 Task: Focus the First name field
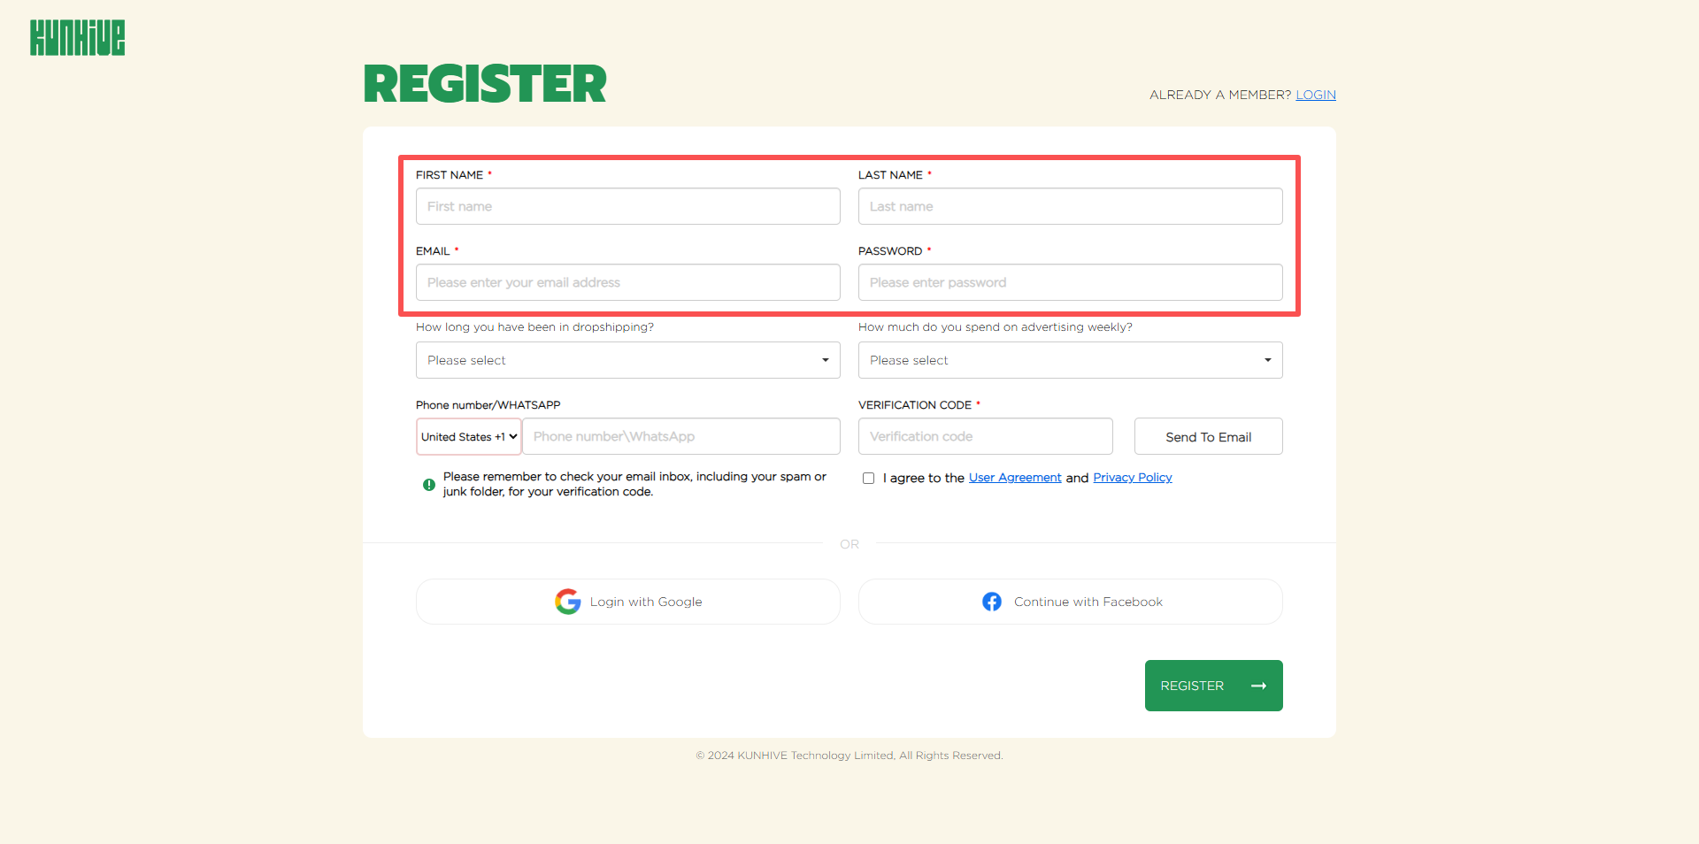coord(627,206)
